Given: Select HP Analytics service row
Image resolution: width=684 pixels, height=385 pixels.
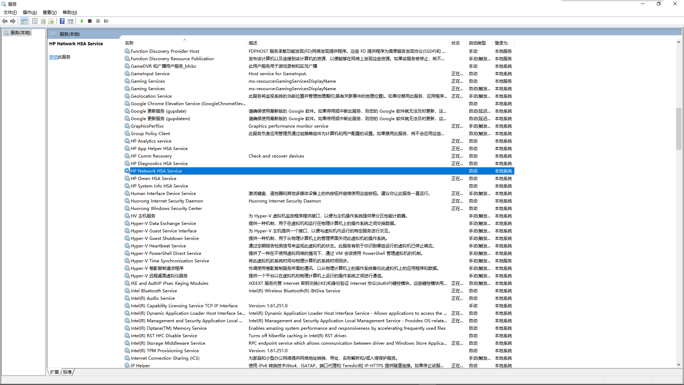Looking at the screenshot, I should [x=319, y=141].
